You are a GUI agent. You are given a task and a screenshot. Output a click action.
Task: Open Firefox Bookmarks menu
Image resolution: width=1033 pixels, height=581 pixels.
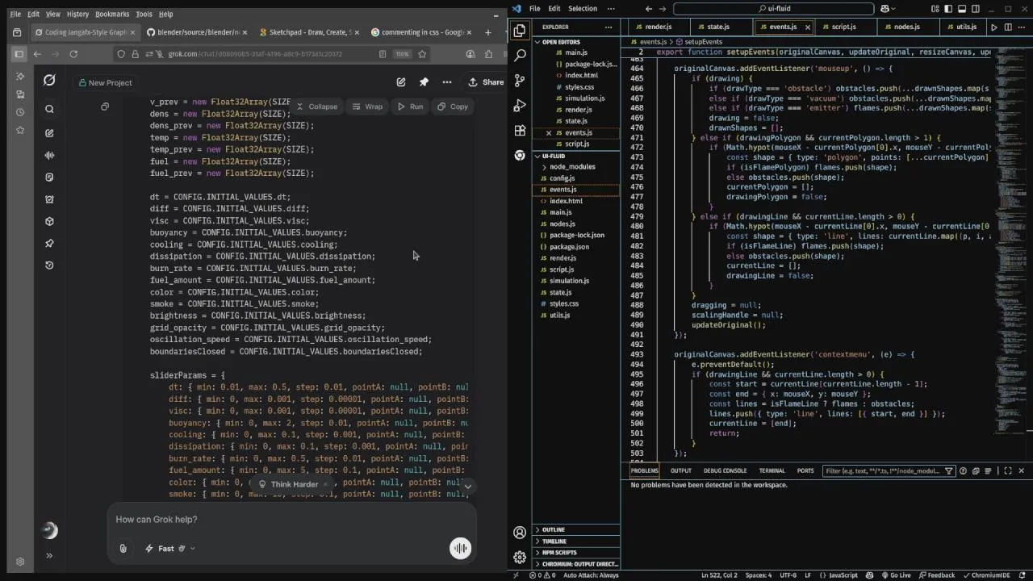(111, 14)
